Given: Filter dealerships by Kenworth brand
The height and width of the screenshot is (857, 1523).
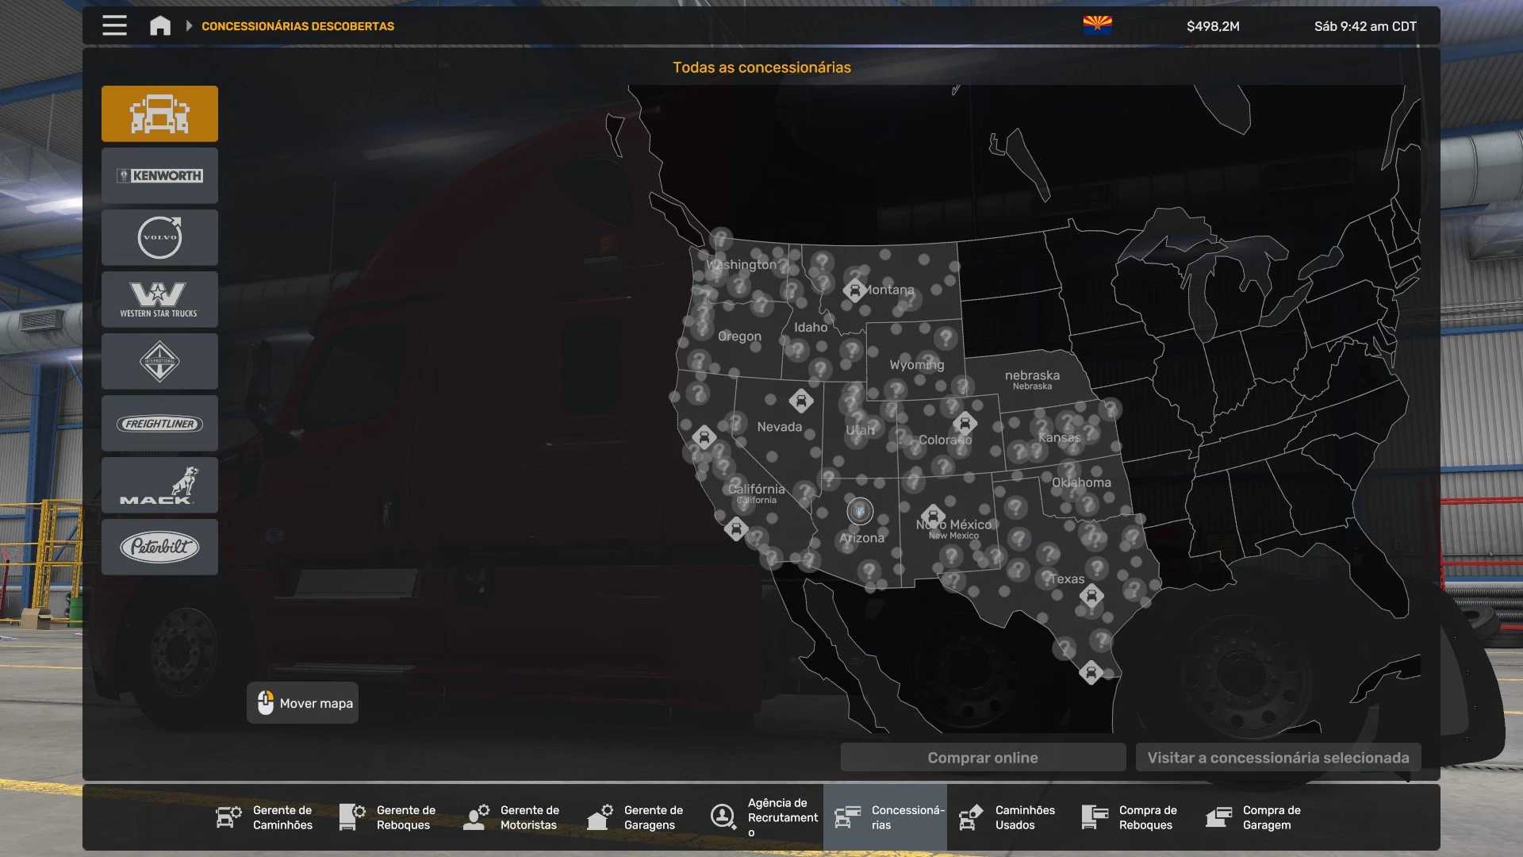Looking at the screenshot, I should coord(159,175).
